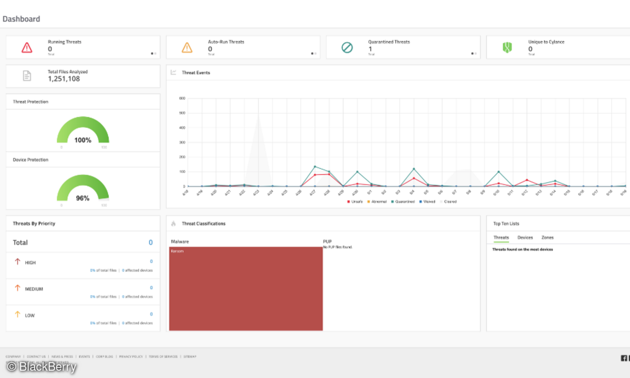Click the HIGH priority label
The width and height of the screenshot is (630, 378).
click(30, 262)
